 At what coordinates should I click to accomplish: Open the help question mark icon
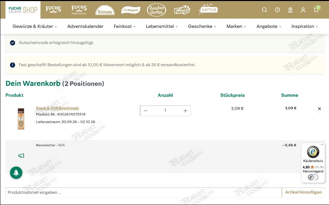[277, 10]
